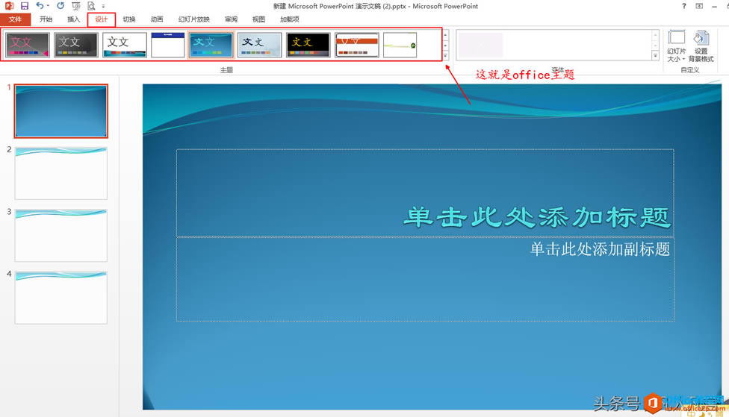The width and height of the screenshot is (729, 417).
Task: Select the pale variant thumbnail
Action: click(x=480, y=45)
